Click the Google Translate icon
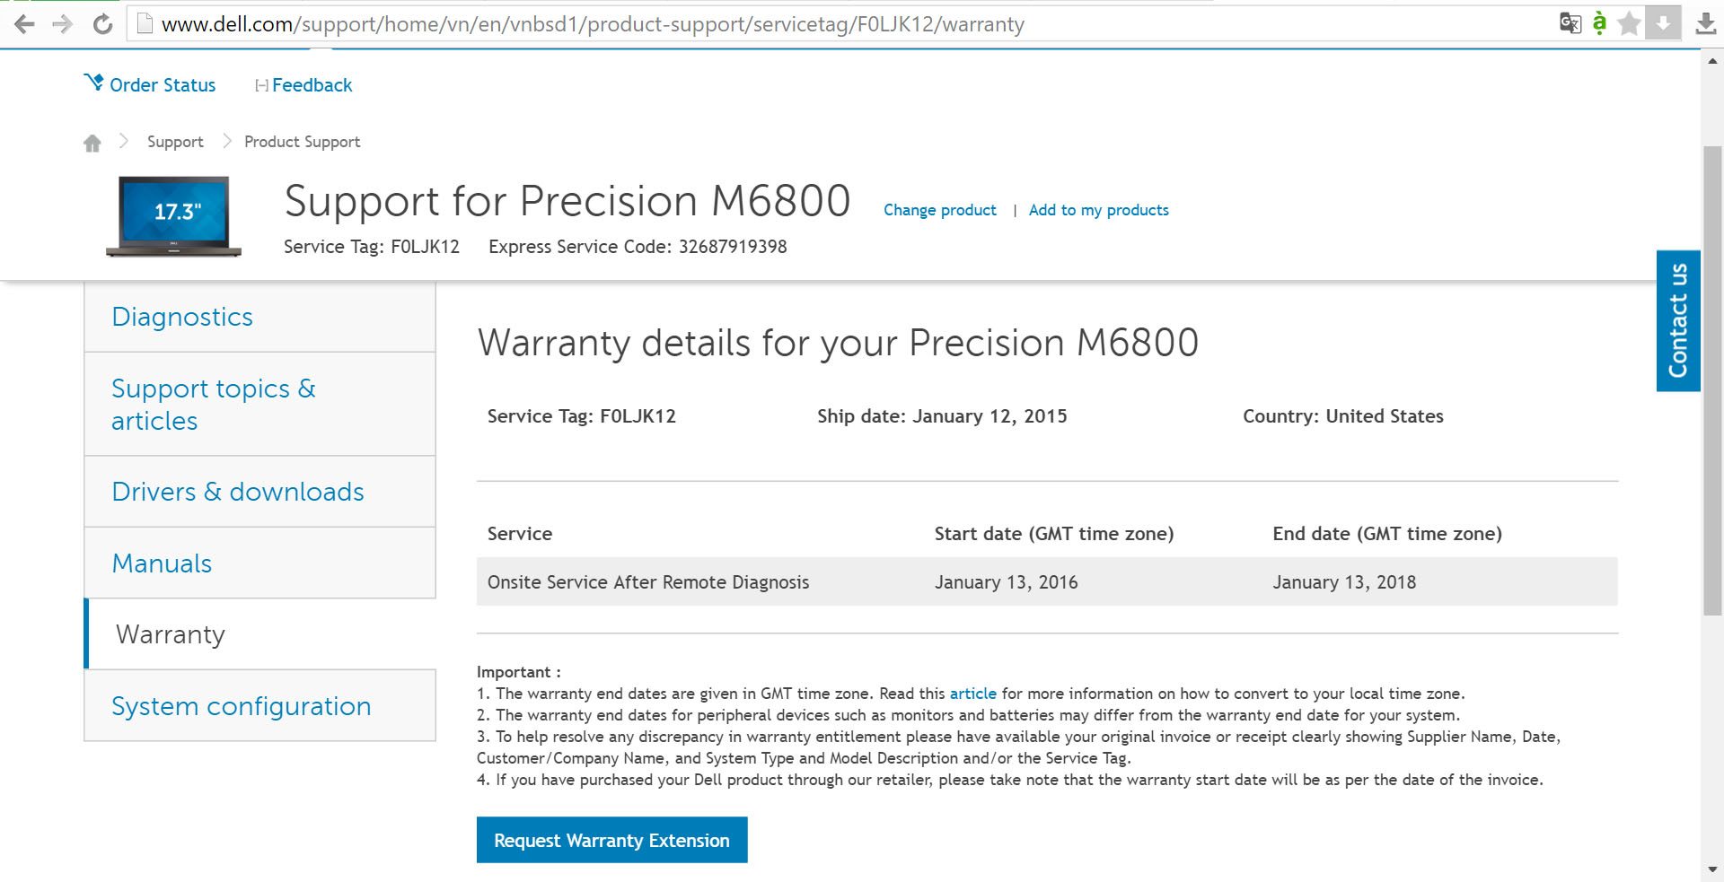 (x=1570, y=23)
